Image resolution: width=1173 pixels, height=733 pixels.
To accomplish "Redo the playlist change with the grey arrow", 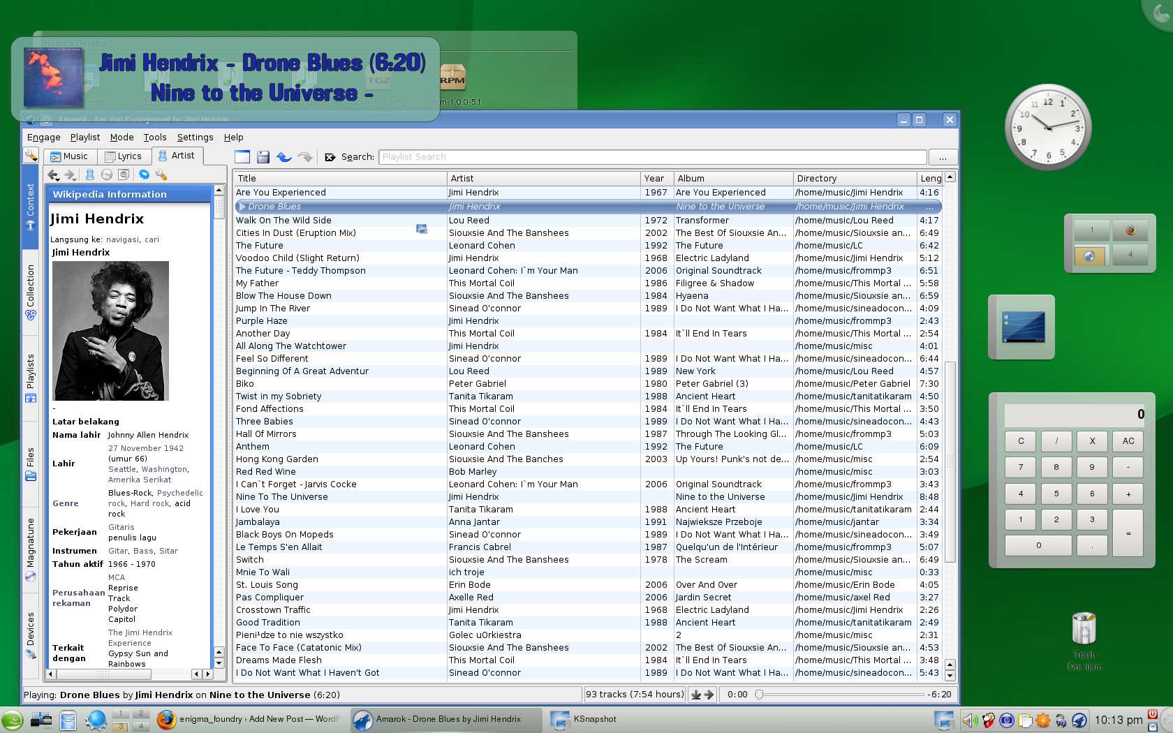I will click(x=305, y=157).
